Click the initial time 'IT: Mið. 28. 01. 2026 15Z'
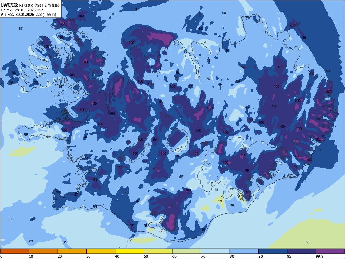Screen dimensions: 345x259 point(22,10)
